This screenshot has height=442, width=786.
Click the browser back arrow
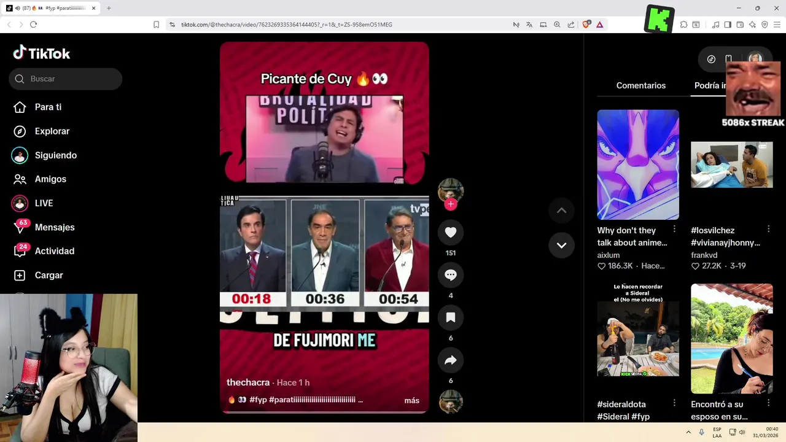click(x=9, y=25)
